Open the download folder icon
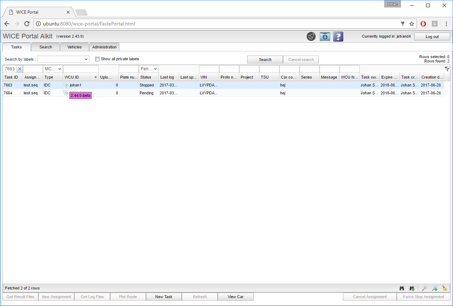The height and width of the screenshot is (306, 453). pos(325,36)
